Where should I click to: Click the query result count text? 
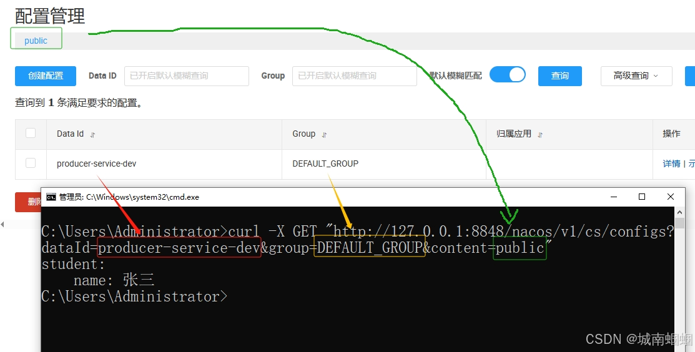point(79,103)
